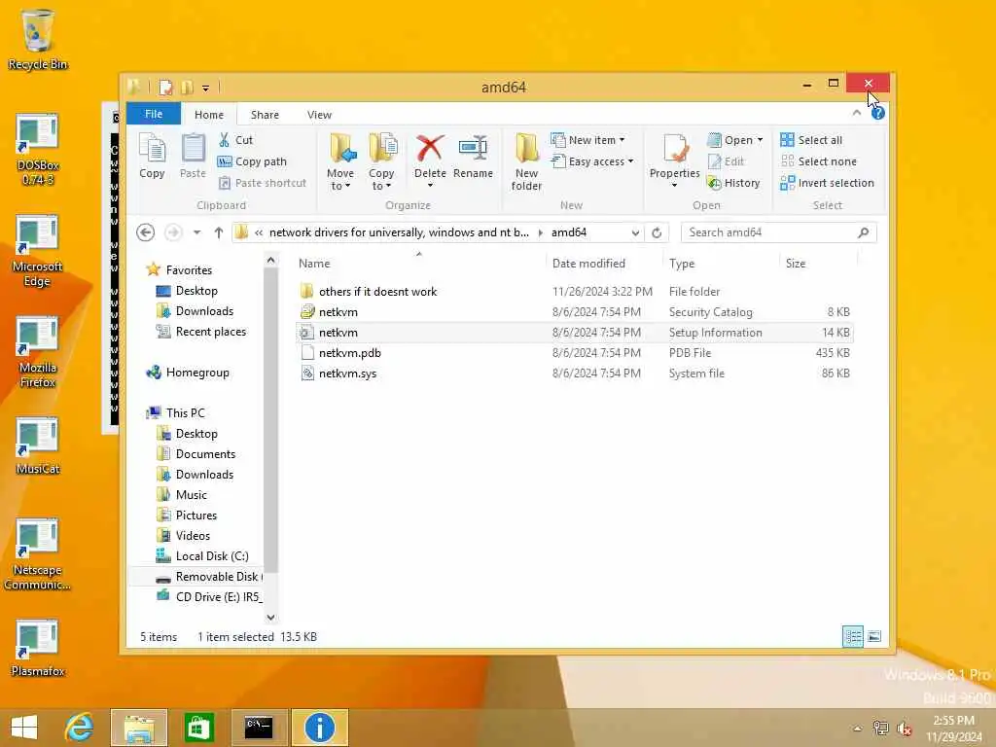
Task: Switch to Large icons view in status bar
Action: click(874, 636)
